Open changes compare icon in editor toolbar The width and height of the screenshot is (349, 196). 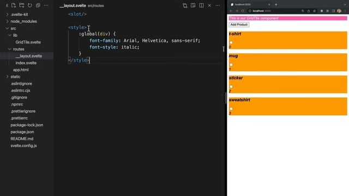(x=185, y=5)
